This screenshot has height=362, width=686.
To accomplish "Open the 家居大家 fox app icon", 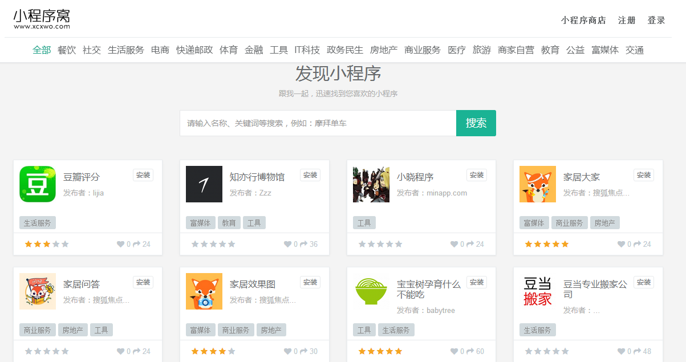I will (x=538, y=184).
